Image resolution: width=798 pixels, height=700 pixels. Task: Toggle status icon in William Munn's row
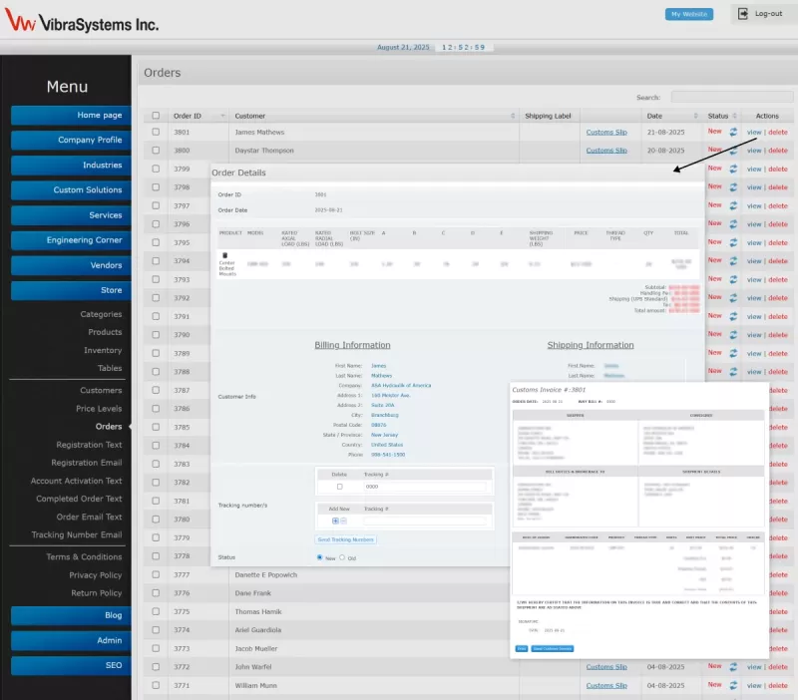pos(733,685)
